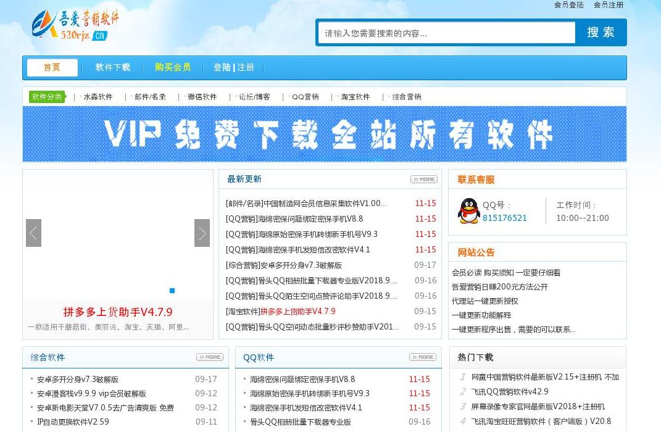661x432 pixels.
Task: Open hot download 网赢中国营销软件最新版V2.15
Action: click(544, 377)
